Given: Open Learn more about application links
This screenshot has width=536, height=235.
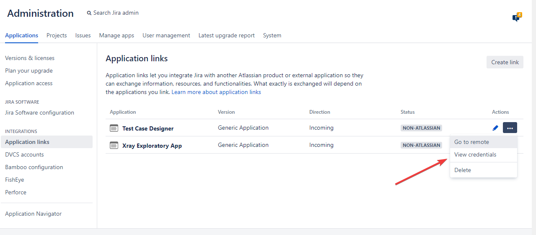Looking at the screenshot, I should point(216,92).
